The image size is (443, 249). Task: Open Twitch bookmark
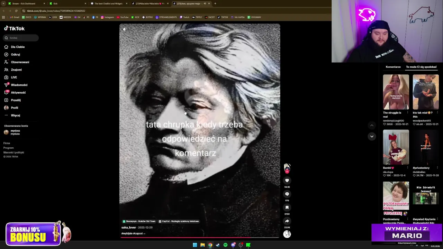(x=184, y=17)
